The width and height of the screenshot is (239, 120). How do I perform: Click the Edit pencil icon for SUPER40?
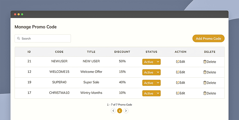pyautogui.click(x=177, y=83)
